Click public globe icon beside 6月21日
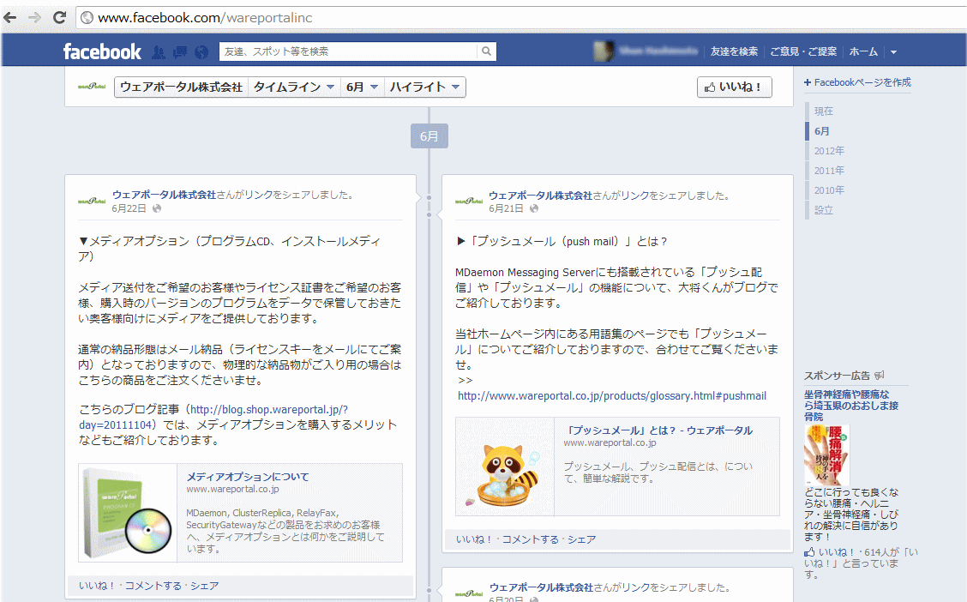Image resolution: width=967 pixels, height=602 pixels. point(534,208)
